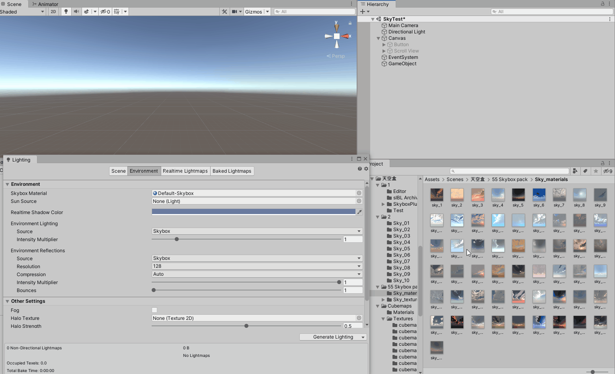The image size is (615, 374).
Task: Click the Gizmos button
Action: pos(254,12)
